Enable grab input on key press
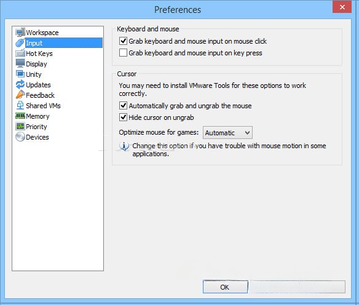The image size is (359, 305). point(123,53)
